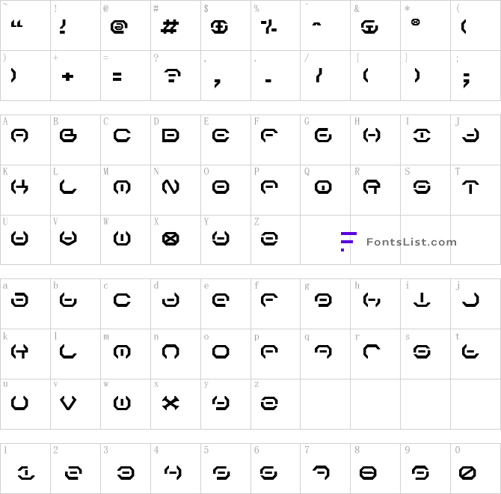Click the uppercase T glyph cell
The image size is (501, 494).
tap(476, 190)
